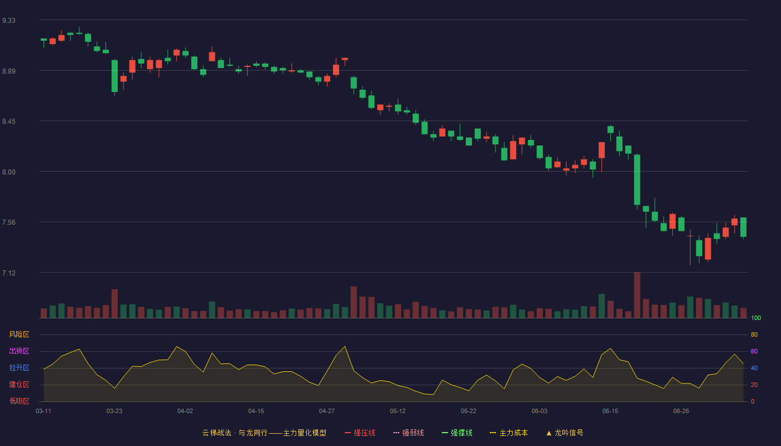Click the 03-23 date axis label

pos(114,411)
